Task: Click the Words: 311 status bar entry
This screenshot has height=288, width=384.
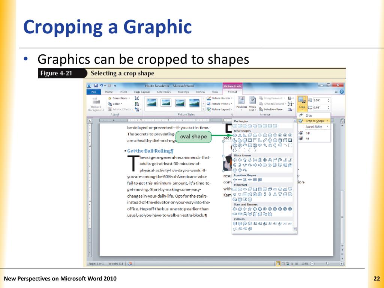Action: pyautogui.click(x=115, y=264)
